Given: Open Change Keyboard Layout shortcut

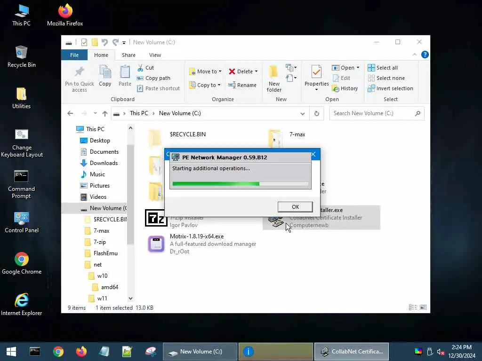Looking at the screenshot, I should [x=22, y=143].
